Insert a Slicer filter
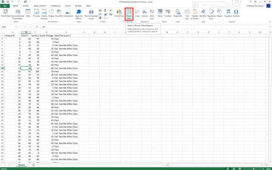Screen dimensions: 272x170 [160, 13]
